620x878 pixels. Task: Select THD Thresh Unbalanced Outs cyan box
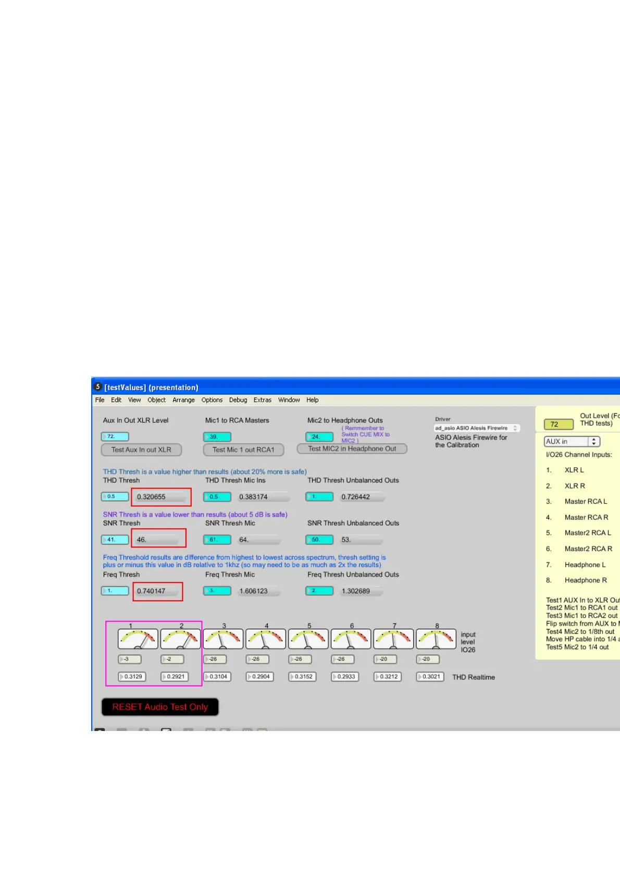click(319, 496)
